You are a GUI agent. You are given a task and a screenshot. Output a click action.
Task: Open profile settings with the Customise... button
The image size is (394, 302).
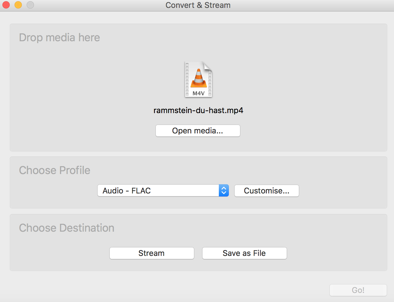point(266,191)
